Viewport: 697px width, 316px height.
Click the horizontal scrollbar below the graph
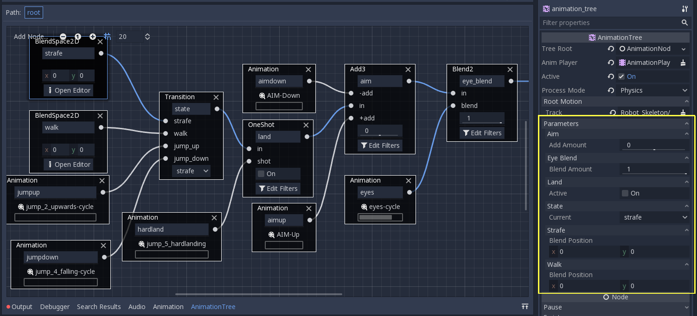(x=258, y=294)
